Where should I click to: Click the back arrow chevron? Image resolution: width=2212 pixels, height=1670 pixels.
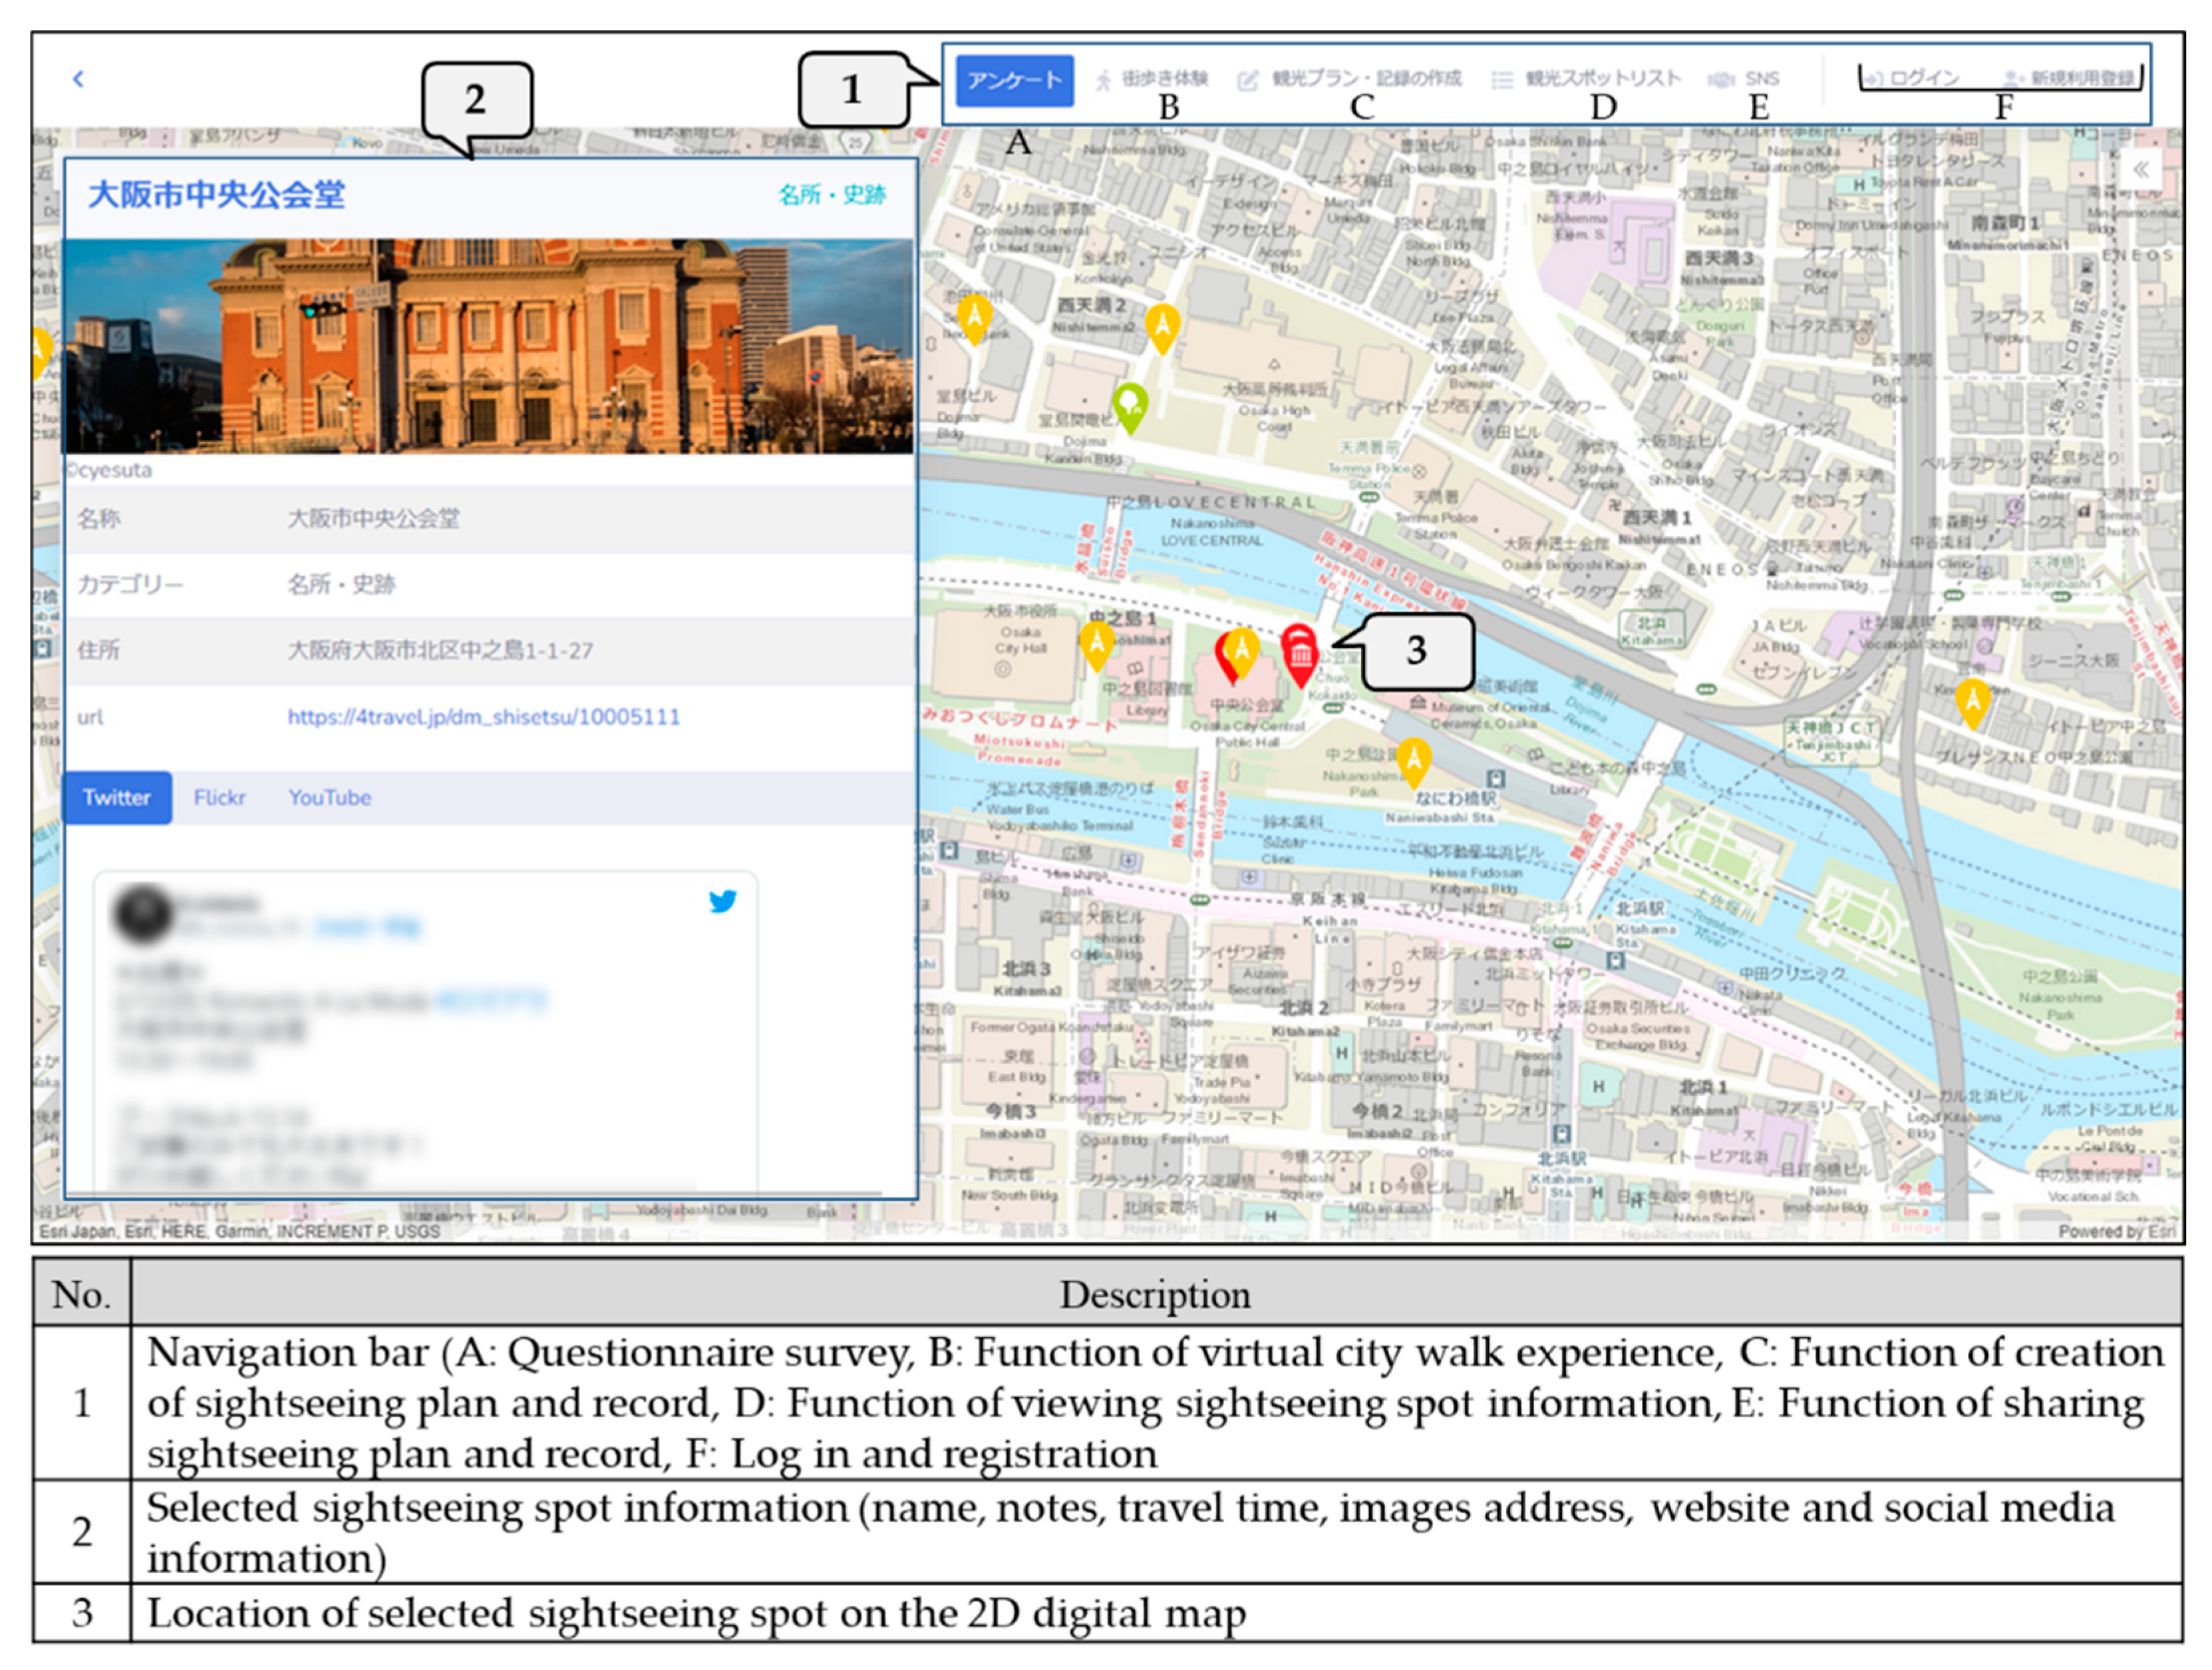pos(78,79)
